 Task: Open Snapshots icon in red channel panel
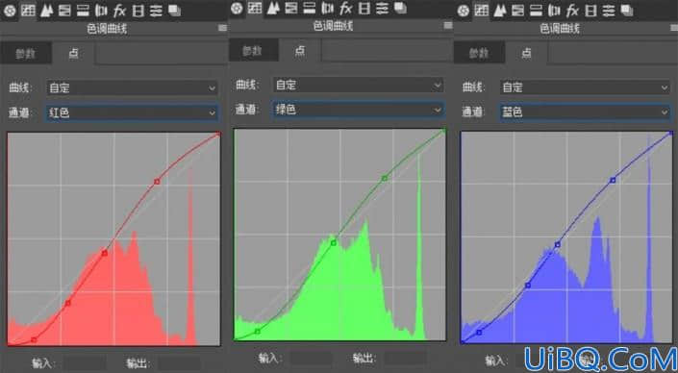click(x=174, y=11)
